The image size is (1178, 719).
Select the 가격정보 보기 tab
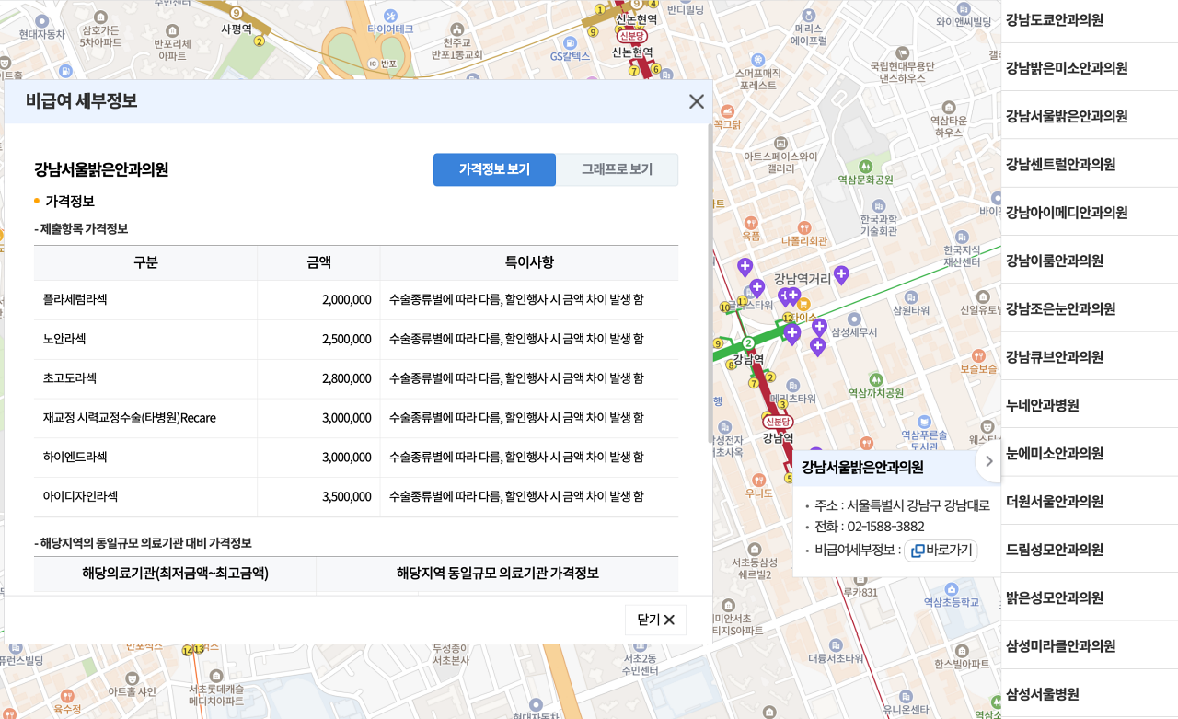pyautogui.click(x=494, y=169)
